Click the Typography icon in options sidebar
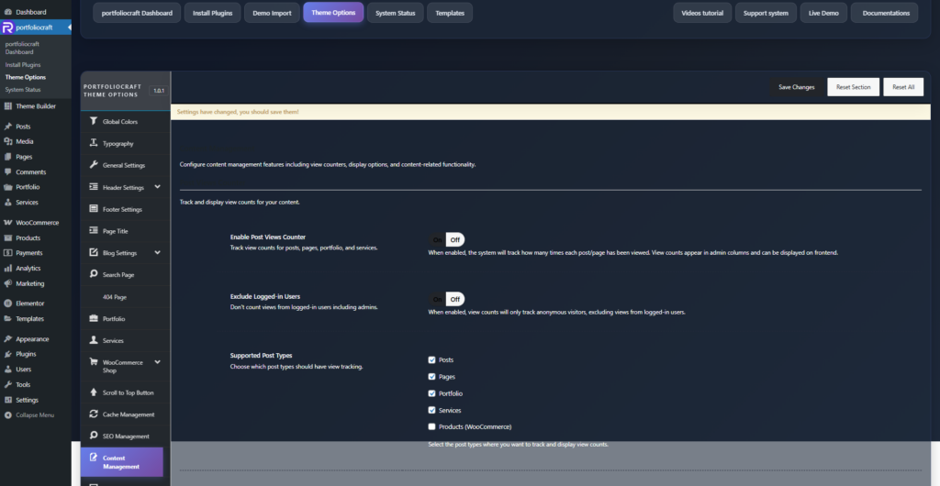 pyautogui.click(x=94, y=143)
